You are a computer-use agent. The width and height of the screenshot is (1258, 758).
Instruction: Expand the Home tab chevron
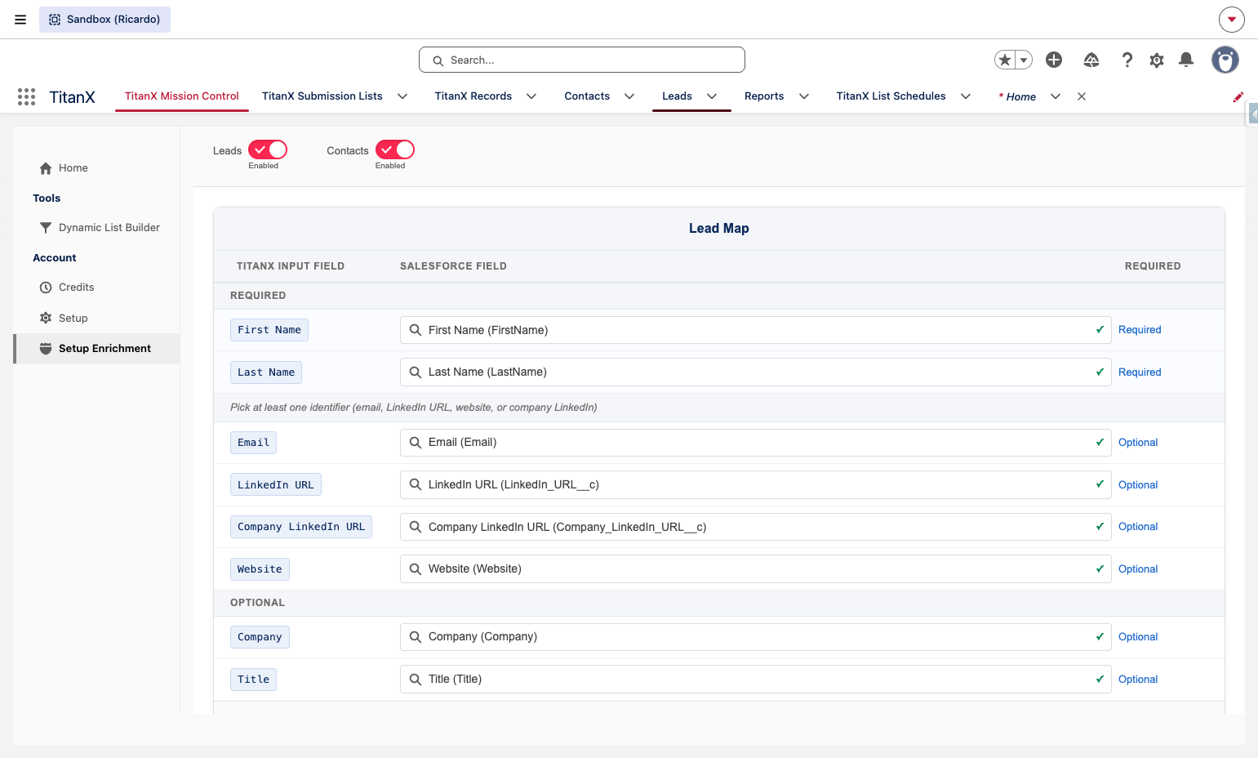coord(1056,96)
